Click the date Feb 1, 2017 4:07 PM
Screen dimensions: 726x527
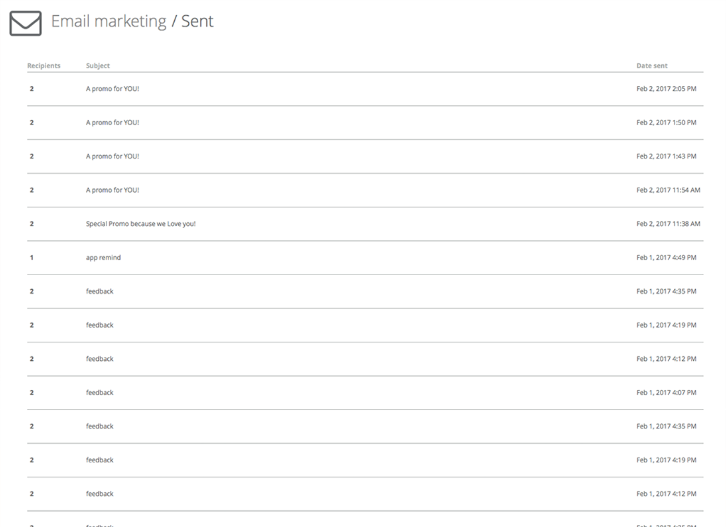pos(666,392)
